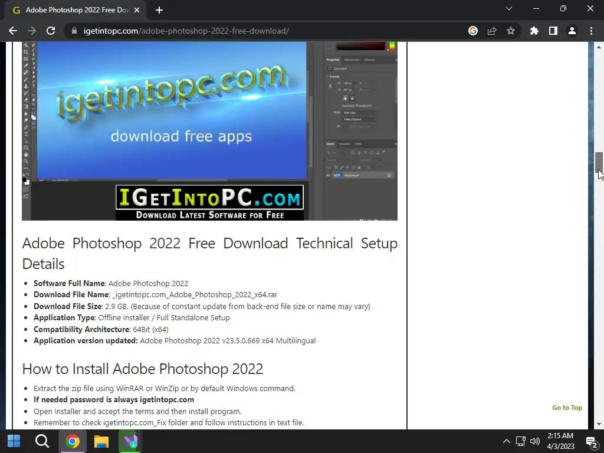Image resolution: width=604 pixels, height=453 pixels.
Task: Click the 'Technical Setup Details' heading
Action: (x=209, y=254)
